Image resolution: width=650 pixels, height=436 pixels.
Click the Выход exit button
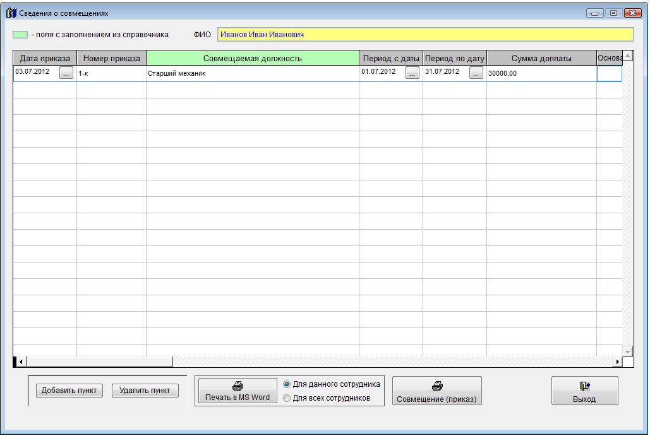(584, 391)
